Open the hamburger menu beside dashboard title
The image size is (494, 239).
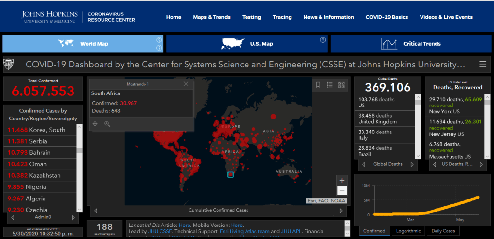pos(482,64)
